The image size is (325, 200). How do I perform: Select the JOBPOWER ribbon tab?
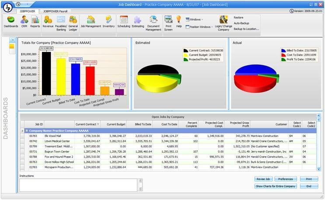pos(28,11)
